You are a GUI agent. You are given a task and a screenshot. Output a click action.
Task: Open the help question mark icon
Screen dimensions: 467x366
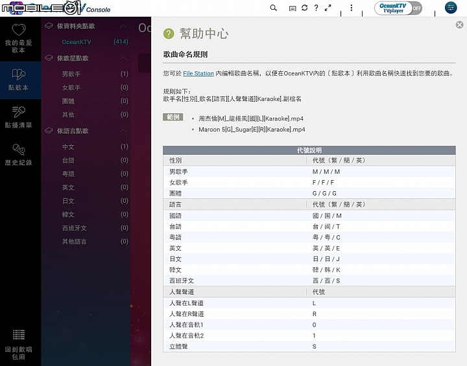[x=316, y=8]
